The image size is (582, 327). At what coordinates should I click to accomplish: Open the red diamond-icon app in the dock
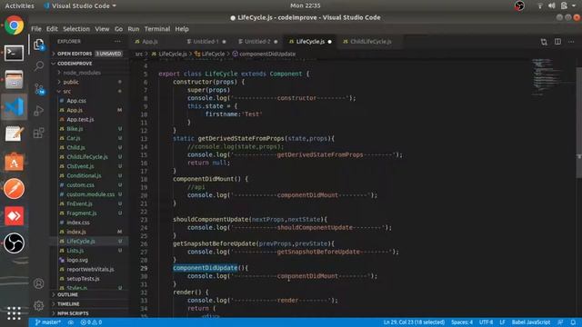click(15, 216)
